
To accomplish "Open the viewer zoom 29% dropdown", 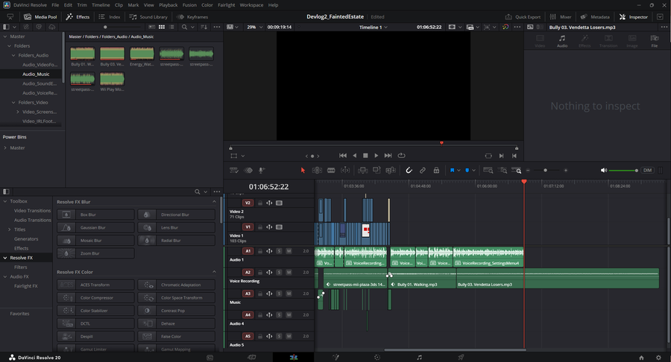I will [x=253, y=27].
